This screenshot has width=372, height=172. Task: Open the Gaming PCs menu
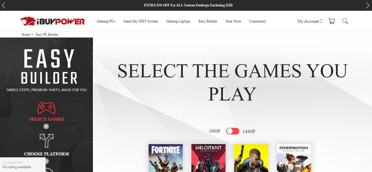(106, 21)
